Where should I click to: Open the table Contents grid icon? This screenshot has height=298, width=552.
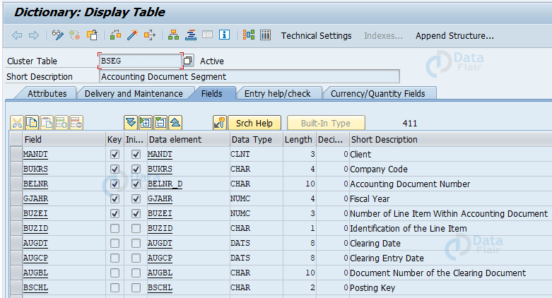point(266,35)
